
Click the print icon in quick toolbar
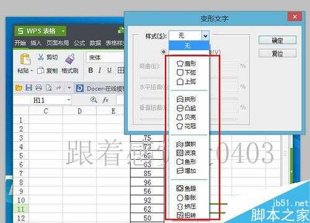click(x=38, y=88)
